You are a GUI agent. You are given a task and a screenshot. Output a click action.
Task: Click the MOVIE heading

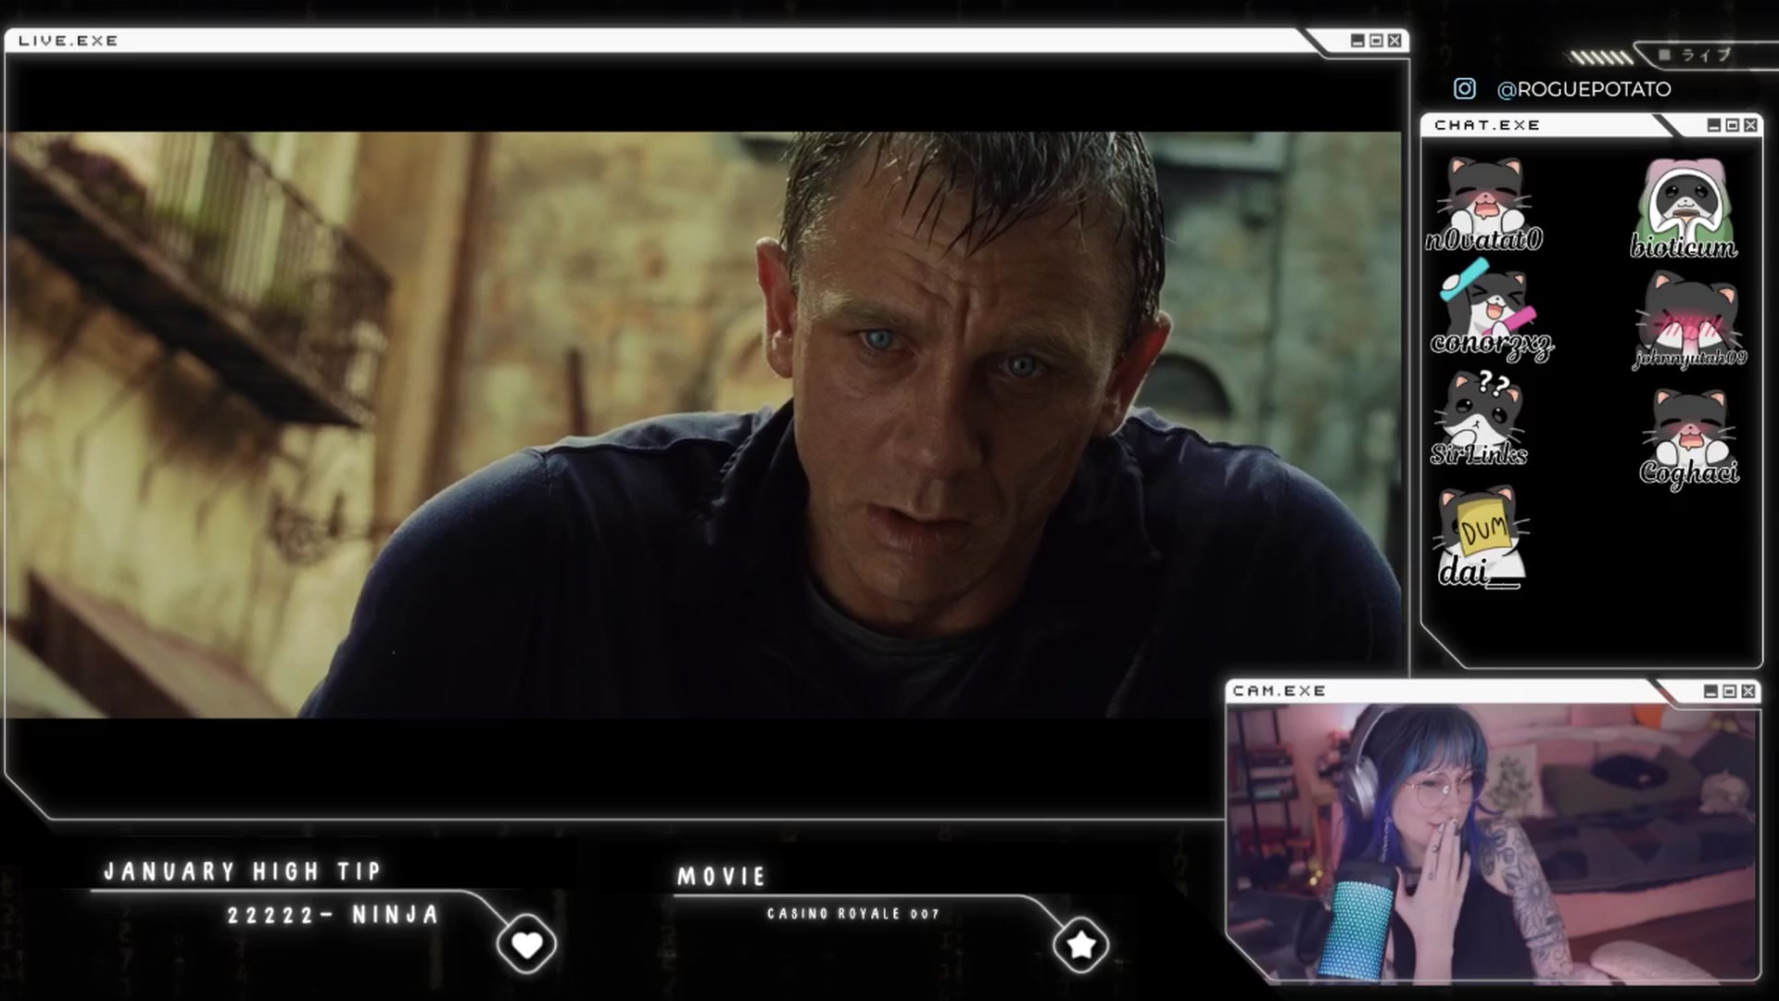point(722,877)
